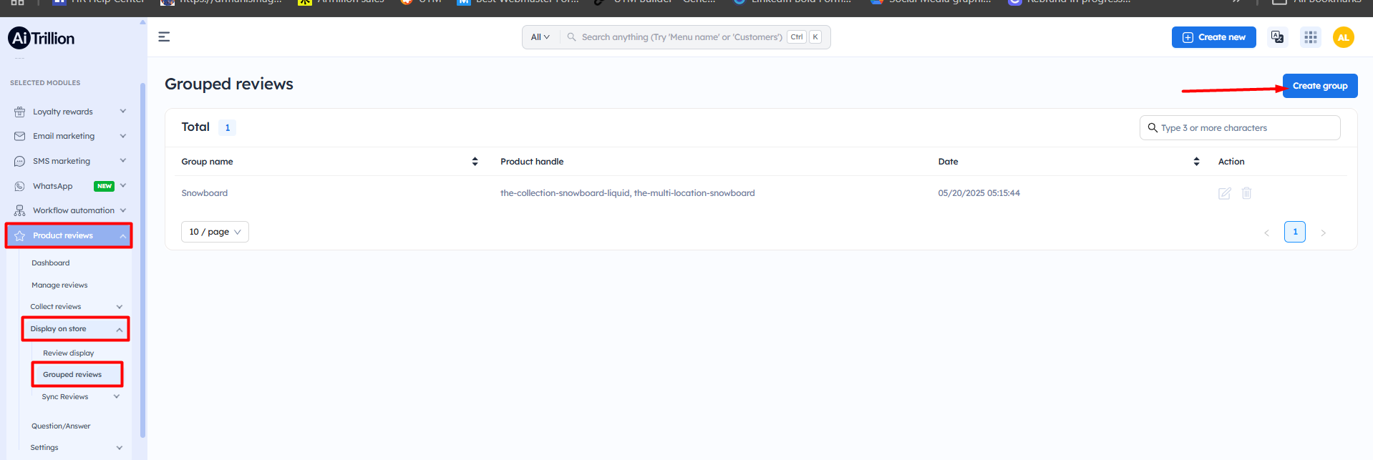The image size is (1373, 460).
Task: Open the 10 / page size dropdown
Action: coord(215,232)
